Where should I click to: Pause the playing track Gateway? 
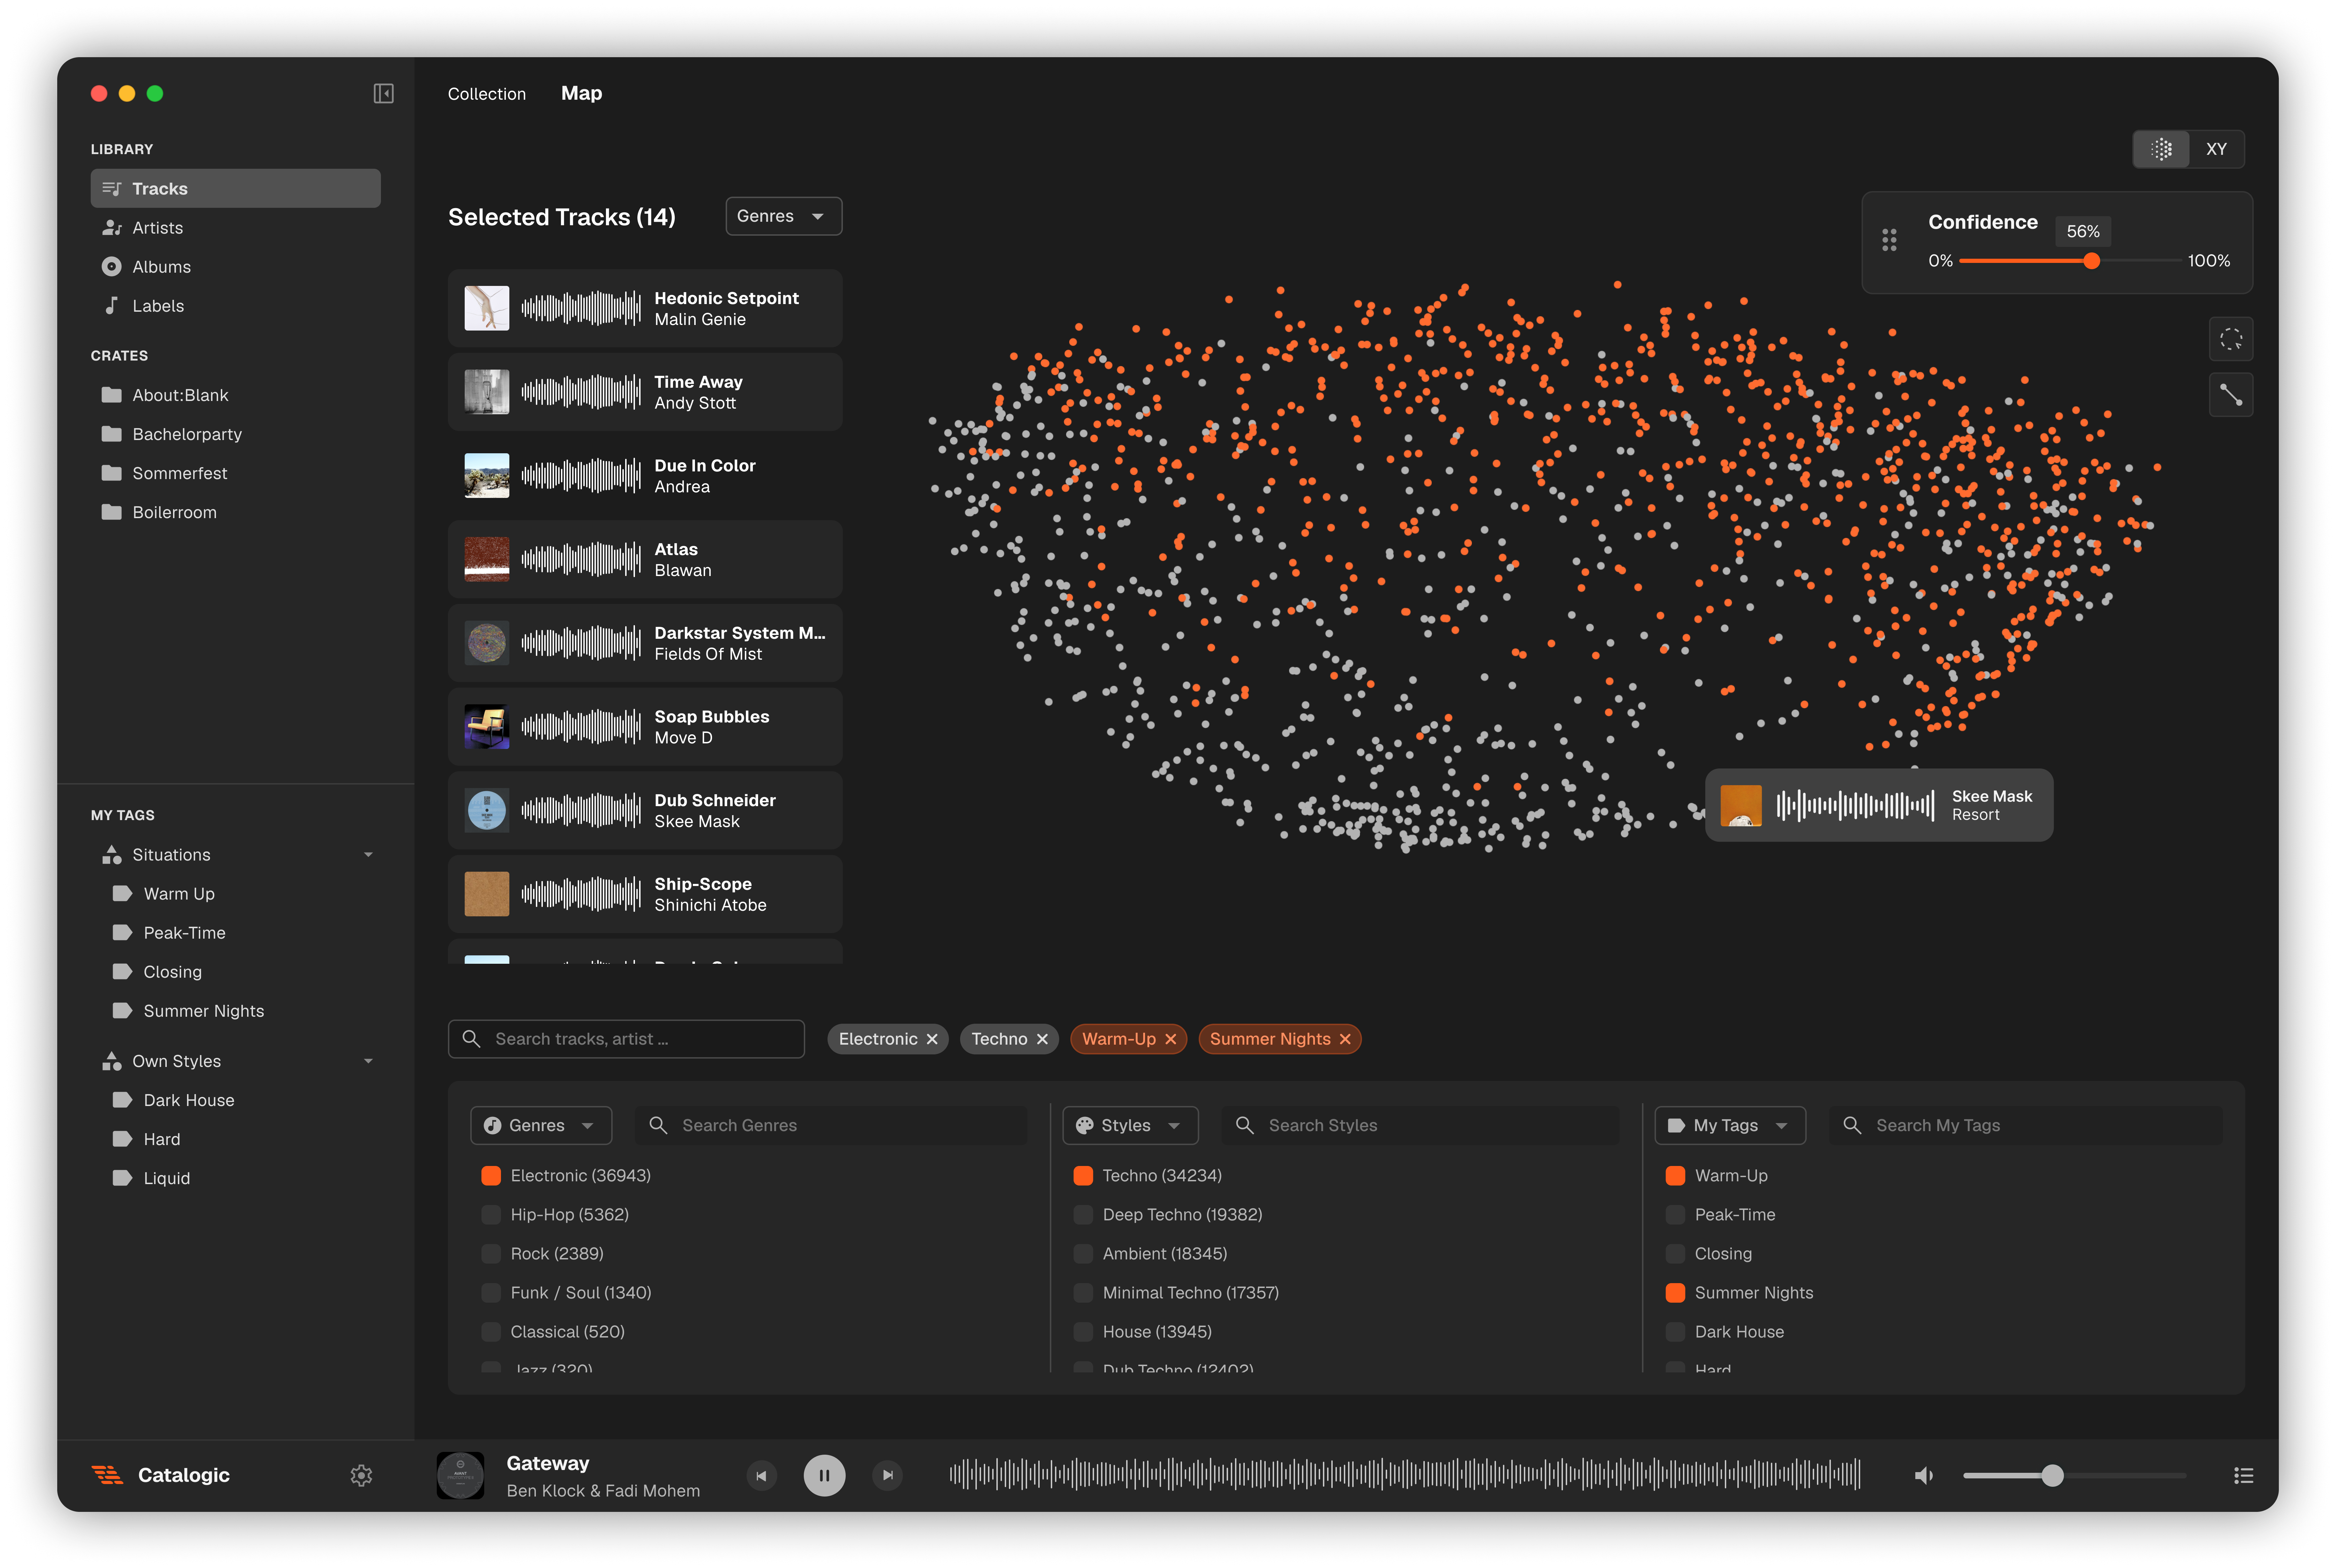(x=824, y=1475)
